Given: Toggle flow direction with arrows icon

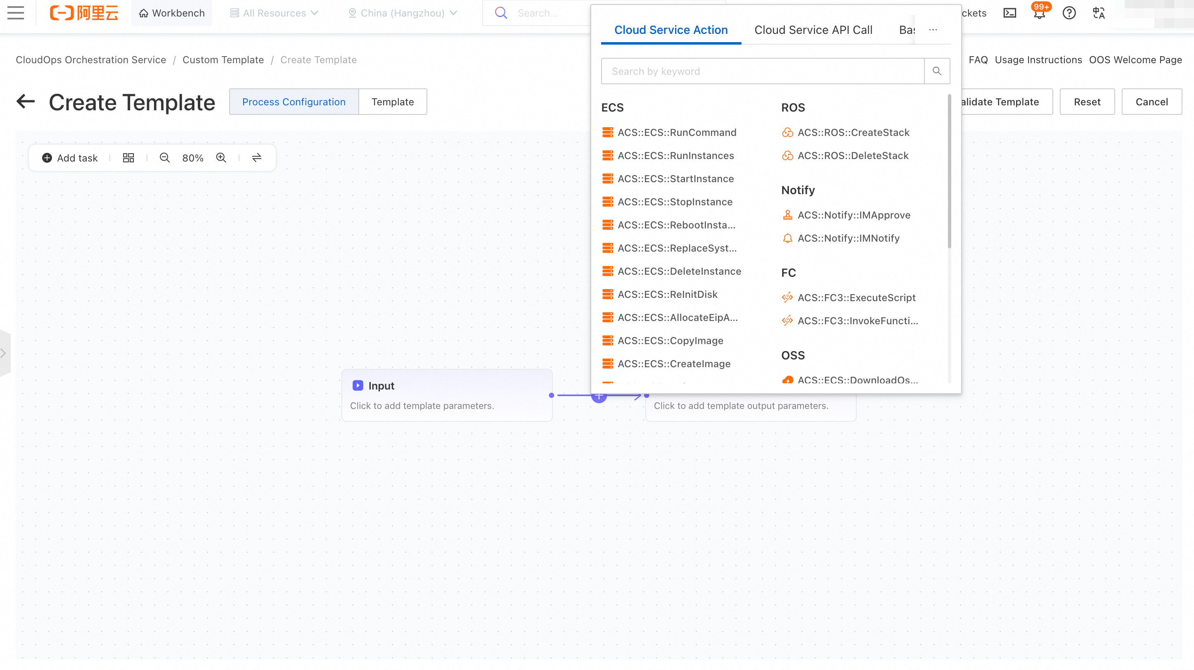Looking at the screenshot, I should coord(256,158).
